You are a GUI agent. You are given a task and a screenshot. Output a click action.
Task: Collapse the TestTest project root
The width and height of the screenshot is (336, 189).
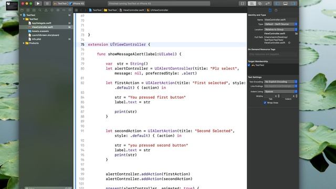point(21,15)
